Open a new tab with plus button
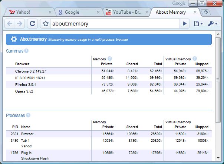Screen dimensions: 224x164 [205, 12]
